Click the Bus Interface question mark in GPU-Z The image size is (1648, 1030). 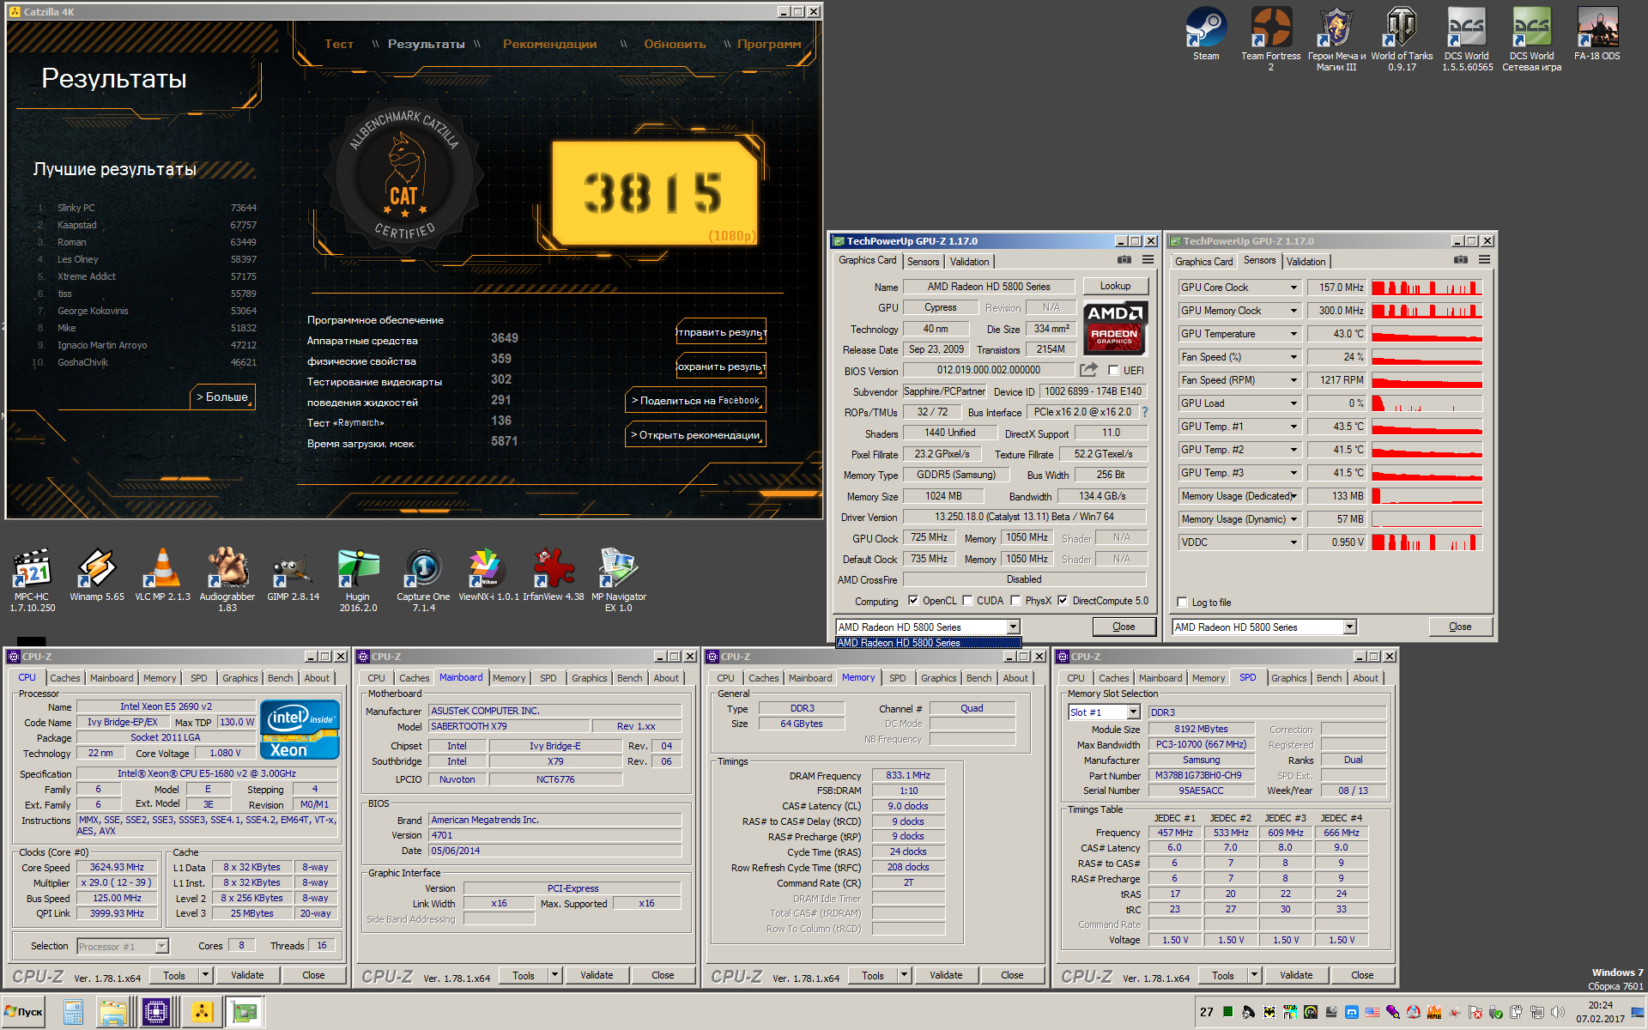click(1145, 412)
